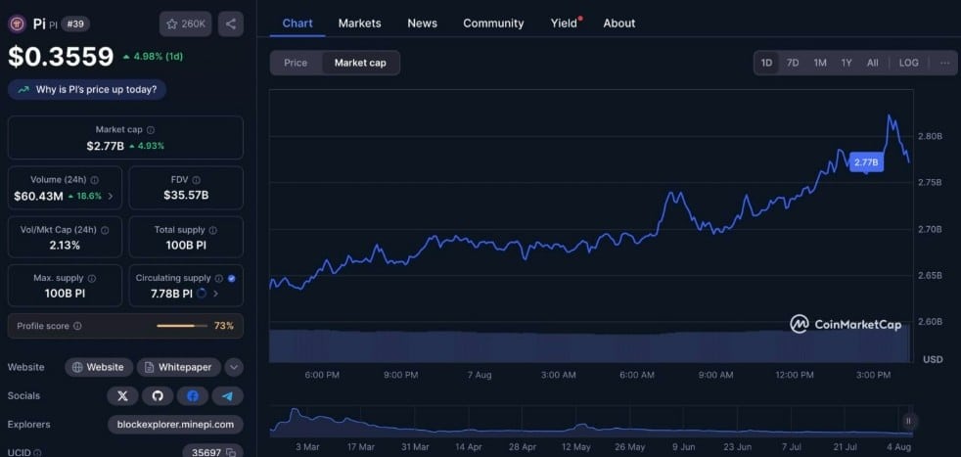
Task: Toggle LOG scale on chart
Action: [x=908, y=63]
